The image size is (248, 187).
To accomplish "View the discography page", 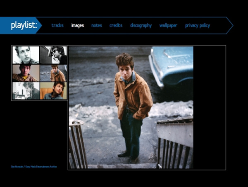I will pos(141,25).
